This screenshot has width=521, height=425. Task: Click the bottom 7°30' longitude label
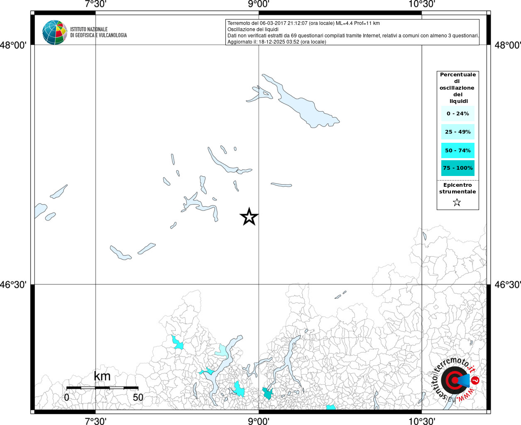tap(95, 421)
